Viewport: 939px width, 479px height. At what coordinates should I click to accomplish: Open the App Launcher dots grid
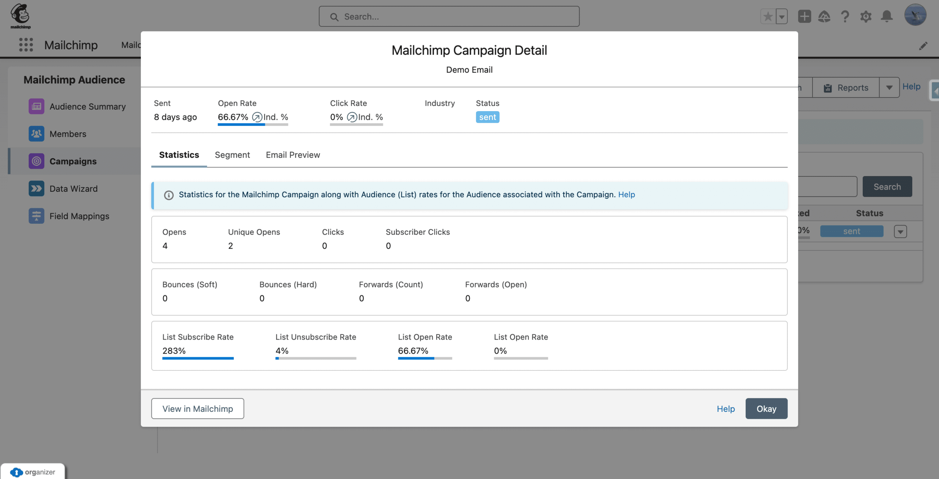tap(26, 45)
